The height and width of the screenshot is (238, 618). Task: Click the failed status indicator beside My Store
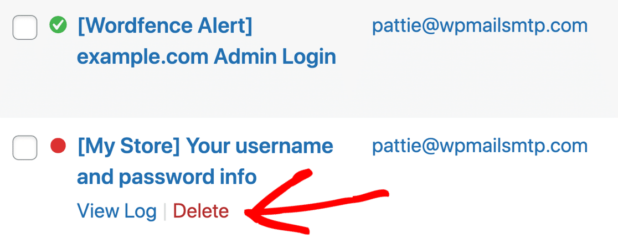(58, 146)
